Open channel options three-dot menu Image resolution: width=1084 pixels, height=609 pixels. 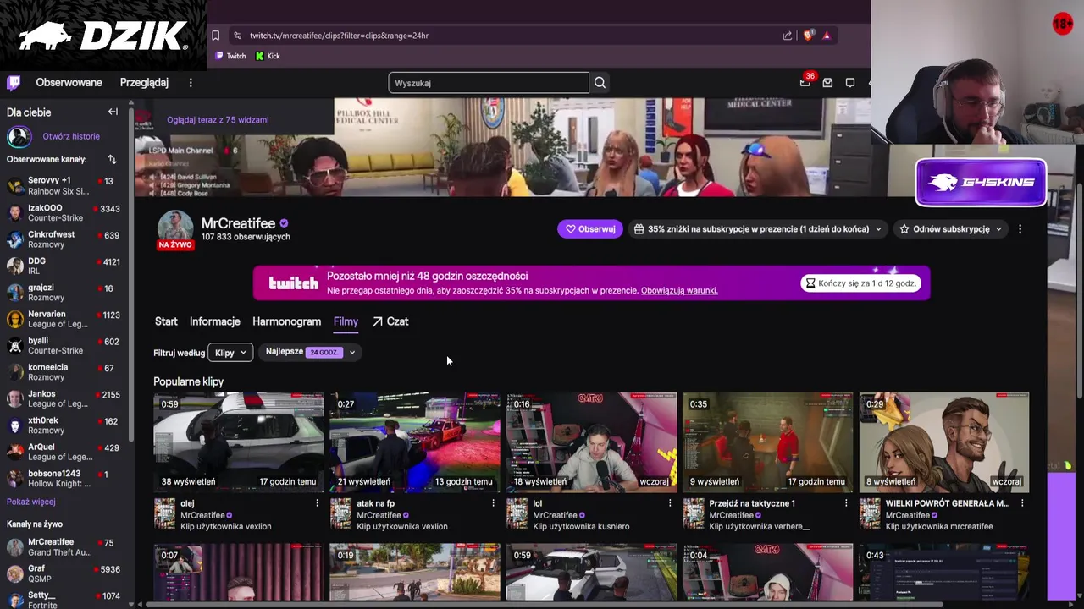click(1020, 229)
